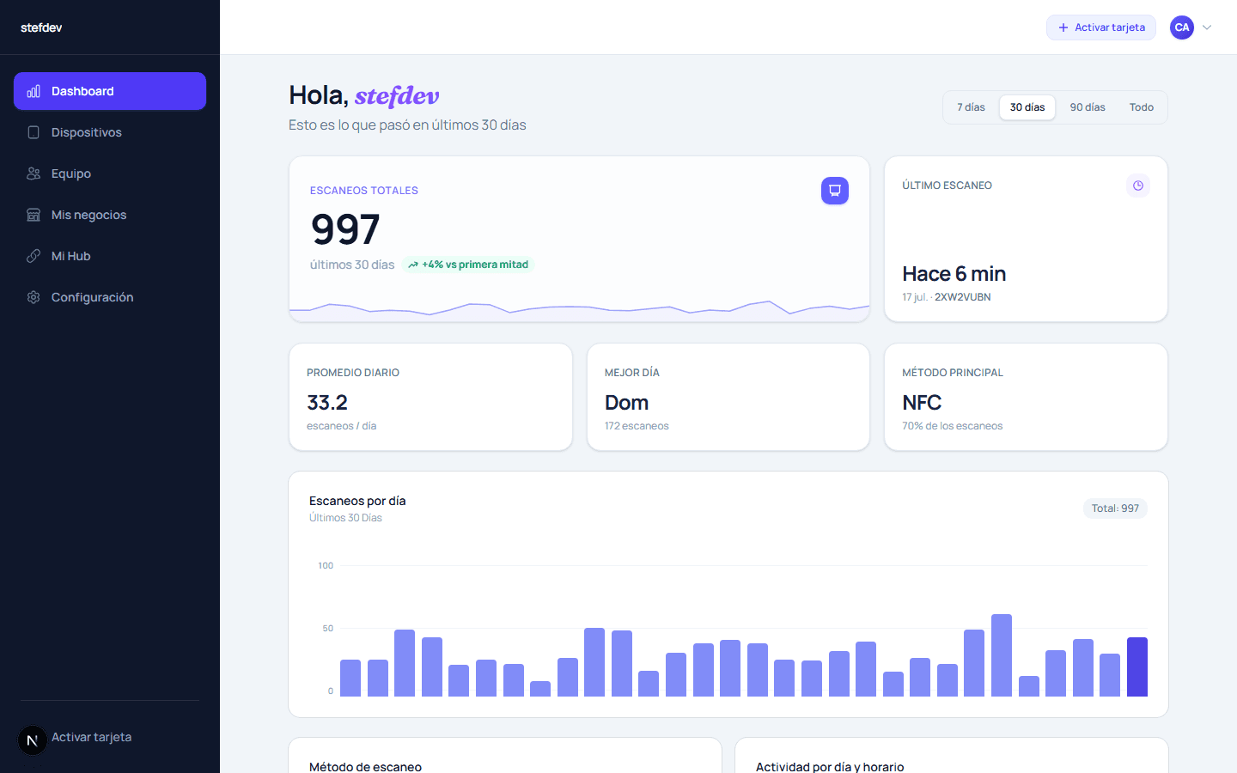Click the Dispositivos device icon

coord(34,132)
